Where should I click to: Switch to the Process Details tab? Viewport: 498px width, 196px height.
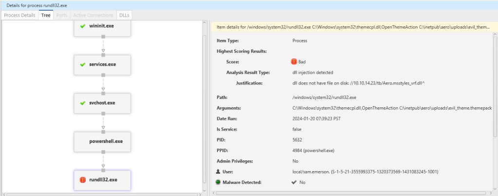pos(20,15)
